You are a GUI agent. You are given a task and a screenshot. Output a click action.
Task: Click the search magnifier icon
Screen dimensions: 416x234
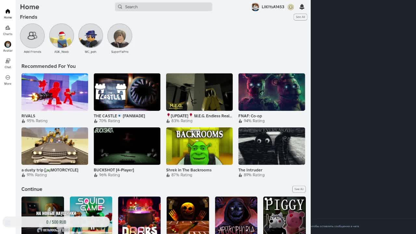coord(120,7)
